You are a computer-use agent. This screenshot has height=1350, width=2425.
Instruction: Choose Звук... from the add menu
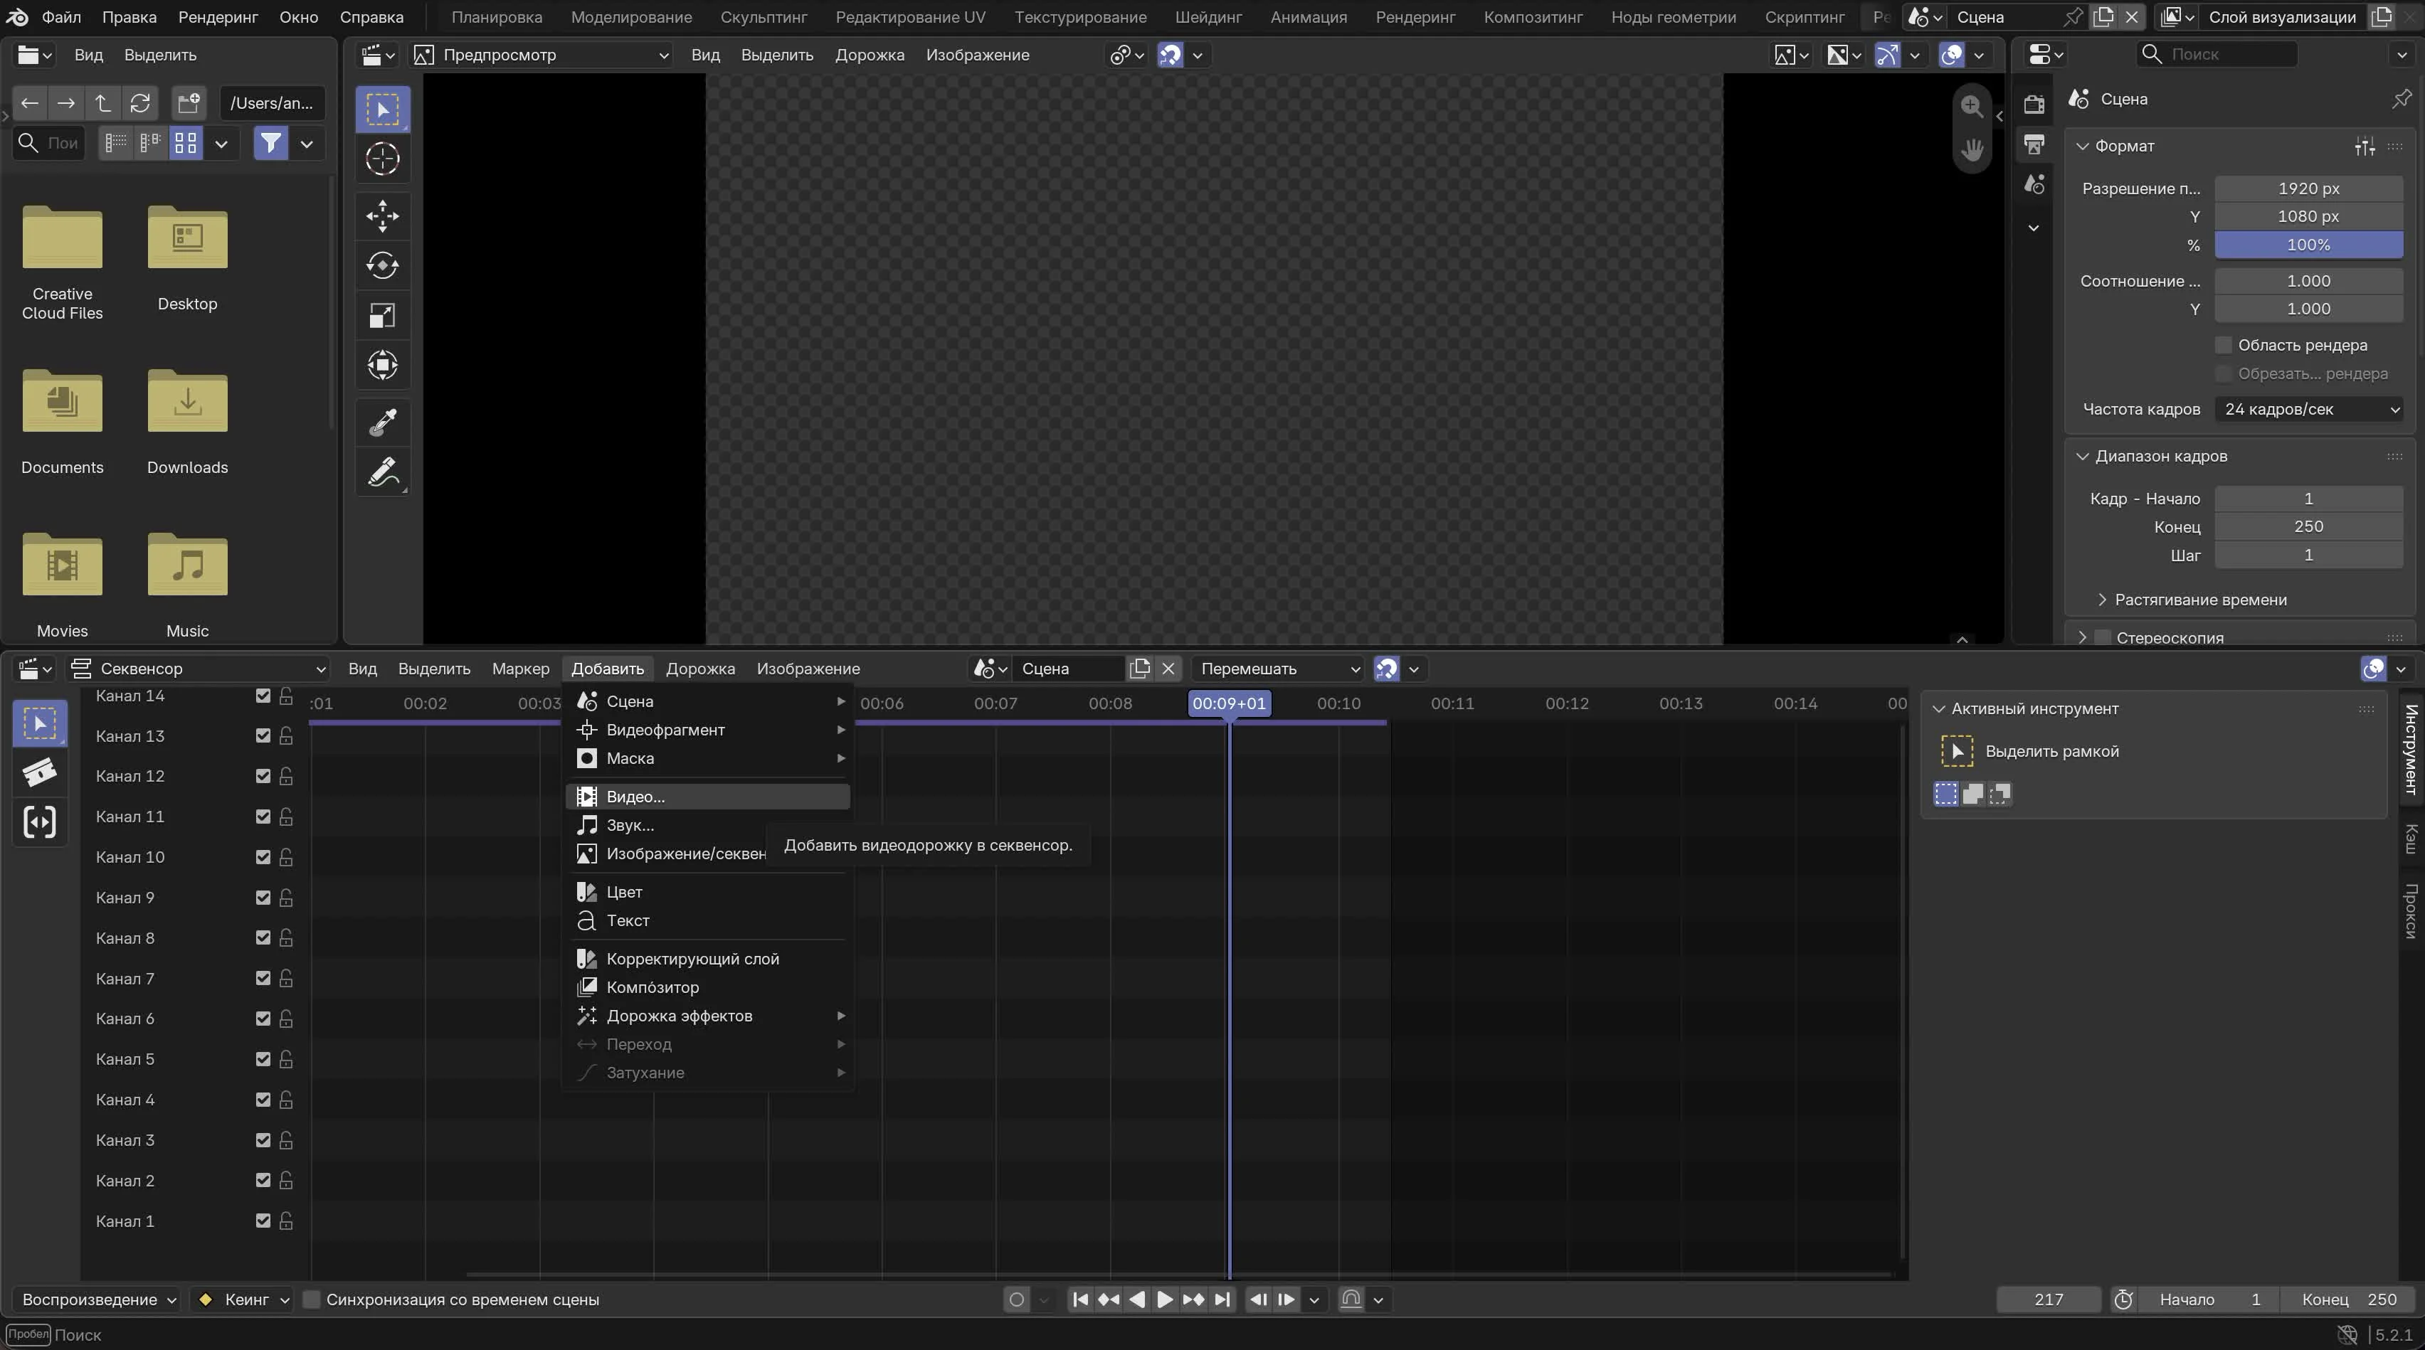pos(708,825)
